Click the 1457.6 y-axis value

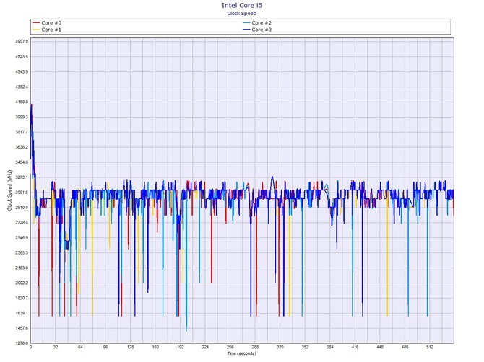click(x=22, y=328)
